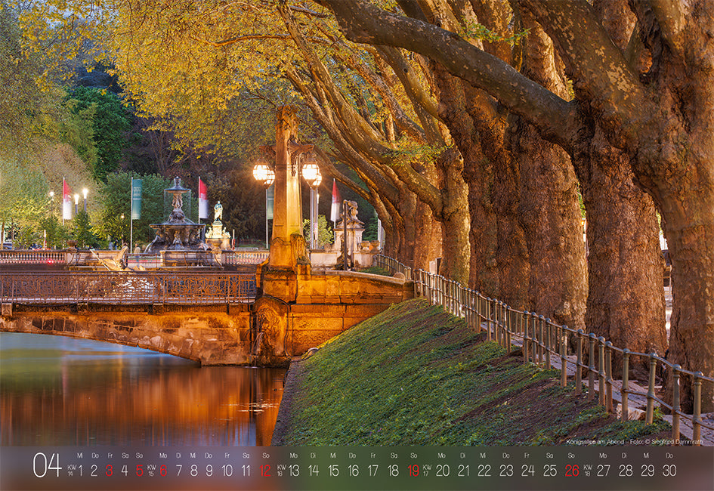Image resolution: width=714 pixels, height=491 pixels.
Task: Select date 1 in the calendar strip
Action: point(80,470)
